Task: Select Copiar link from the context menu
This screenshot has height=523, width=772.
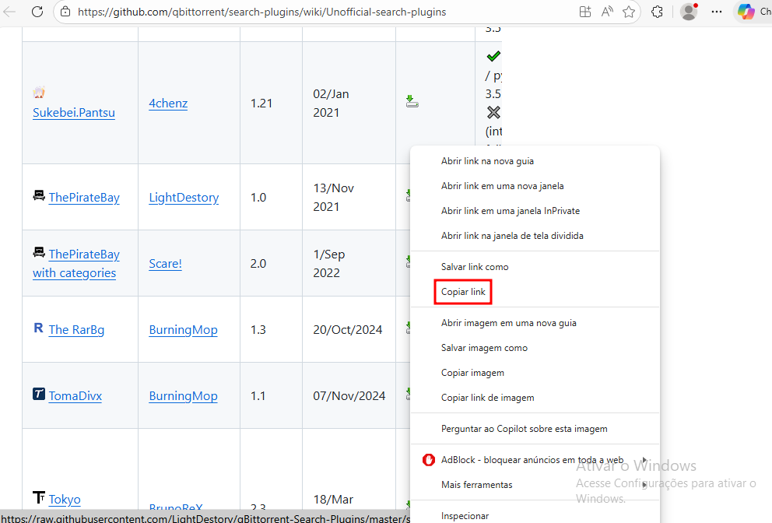Action: pos(462,291)
